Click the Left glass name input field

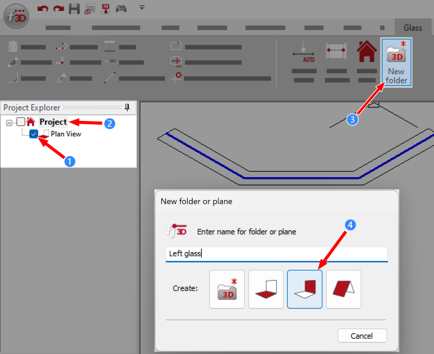276,254
